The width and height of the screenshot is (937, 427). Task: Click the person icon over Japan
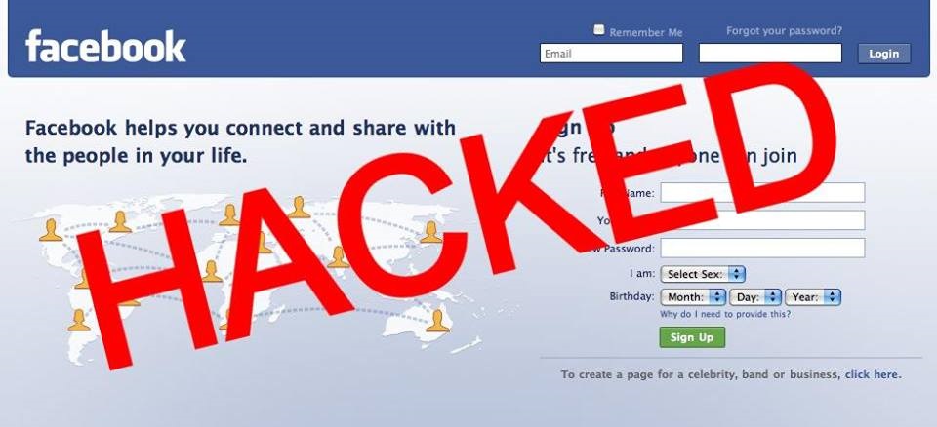pos(430,232)
